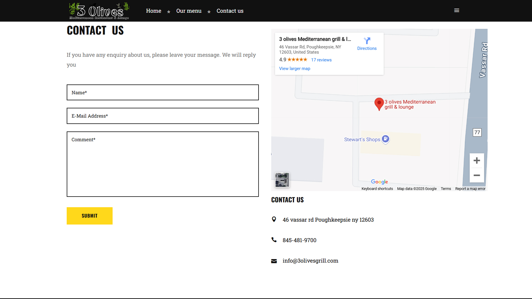This screenshot has height=299, width=532.
Task: Select Contact us nav item
Action: pos(230,11)
